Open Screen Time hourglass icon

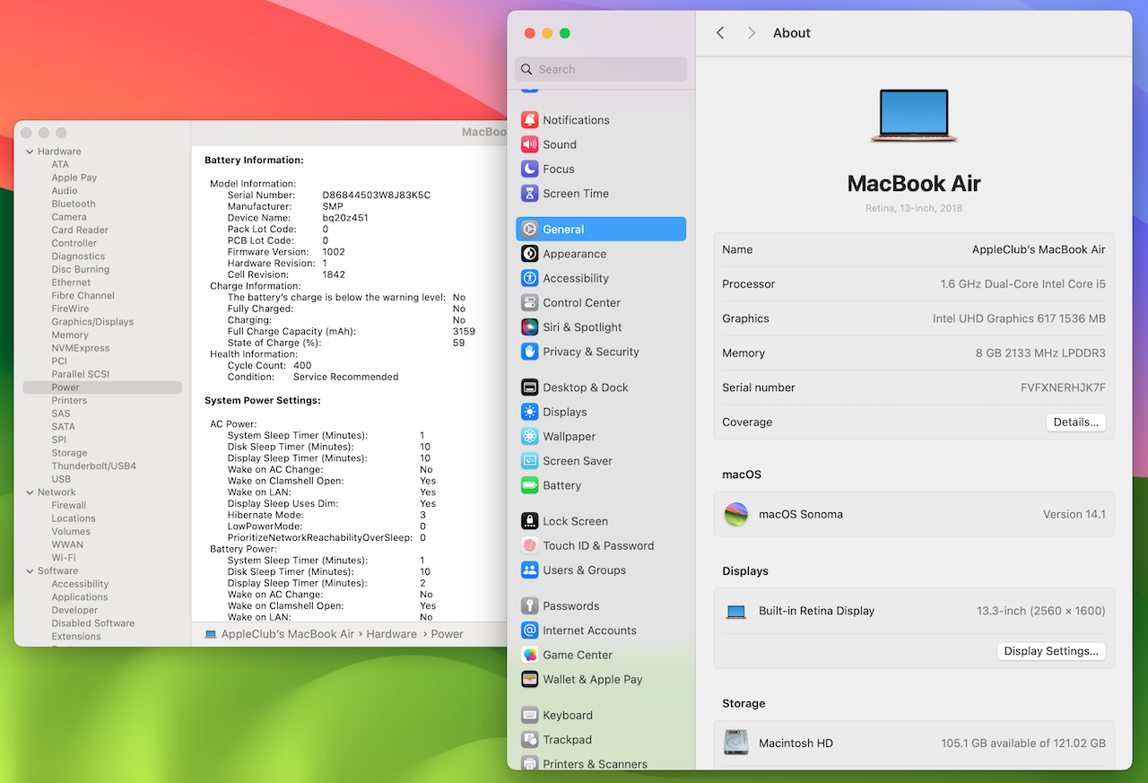pos(529,194)
